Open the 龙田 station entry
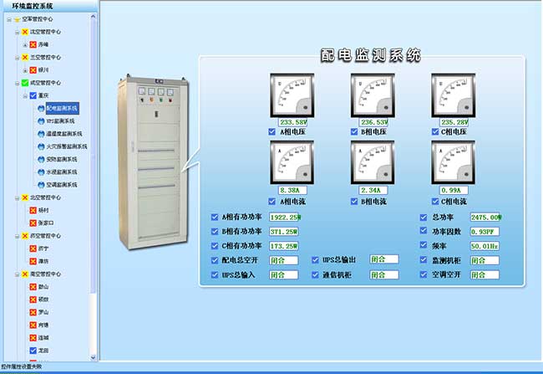The width and height of the screenshot is (543, 374). pyautogui.click(x=43, y=351)
